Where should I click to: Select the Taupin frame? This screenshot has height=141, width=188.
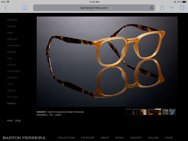[x=11, y=65]
